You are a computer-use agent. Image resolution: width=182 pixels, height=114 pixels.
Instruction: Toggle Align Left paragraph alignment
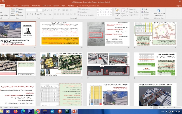pyautogui.click(x=55, y=14)
